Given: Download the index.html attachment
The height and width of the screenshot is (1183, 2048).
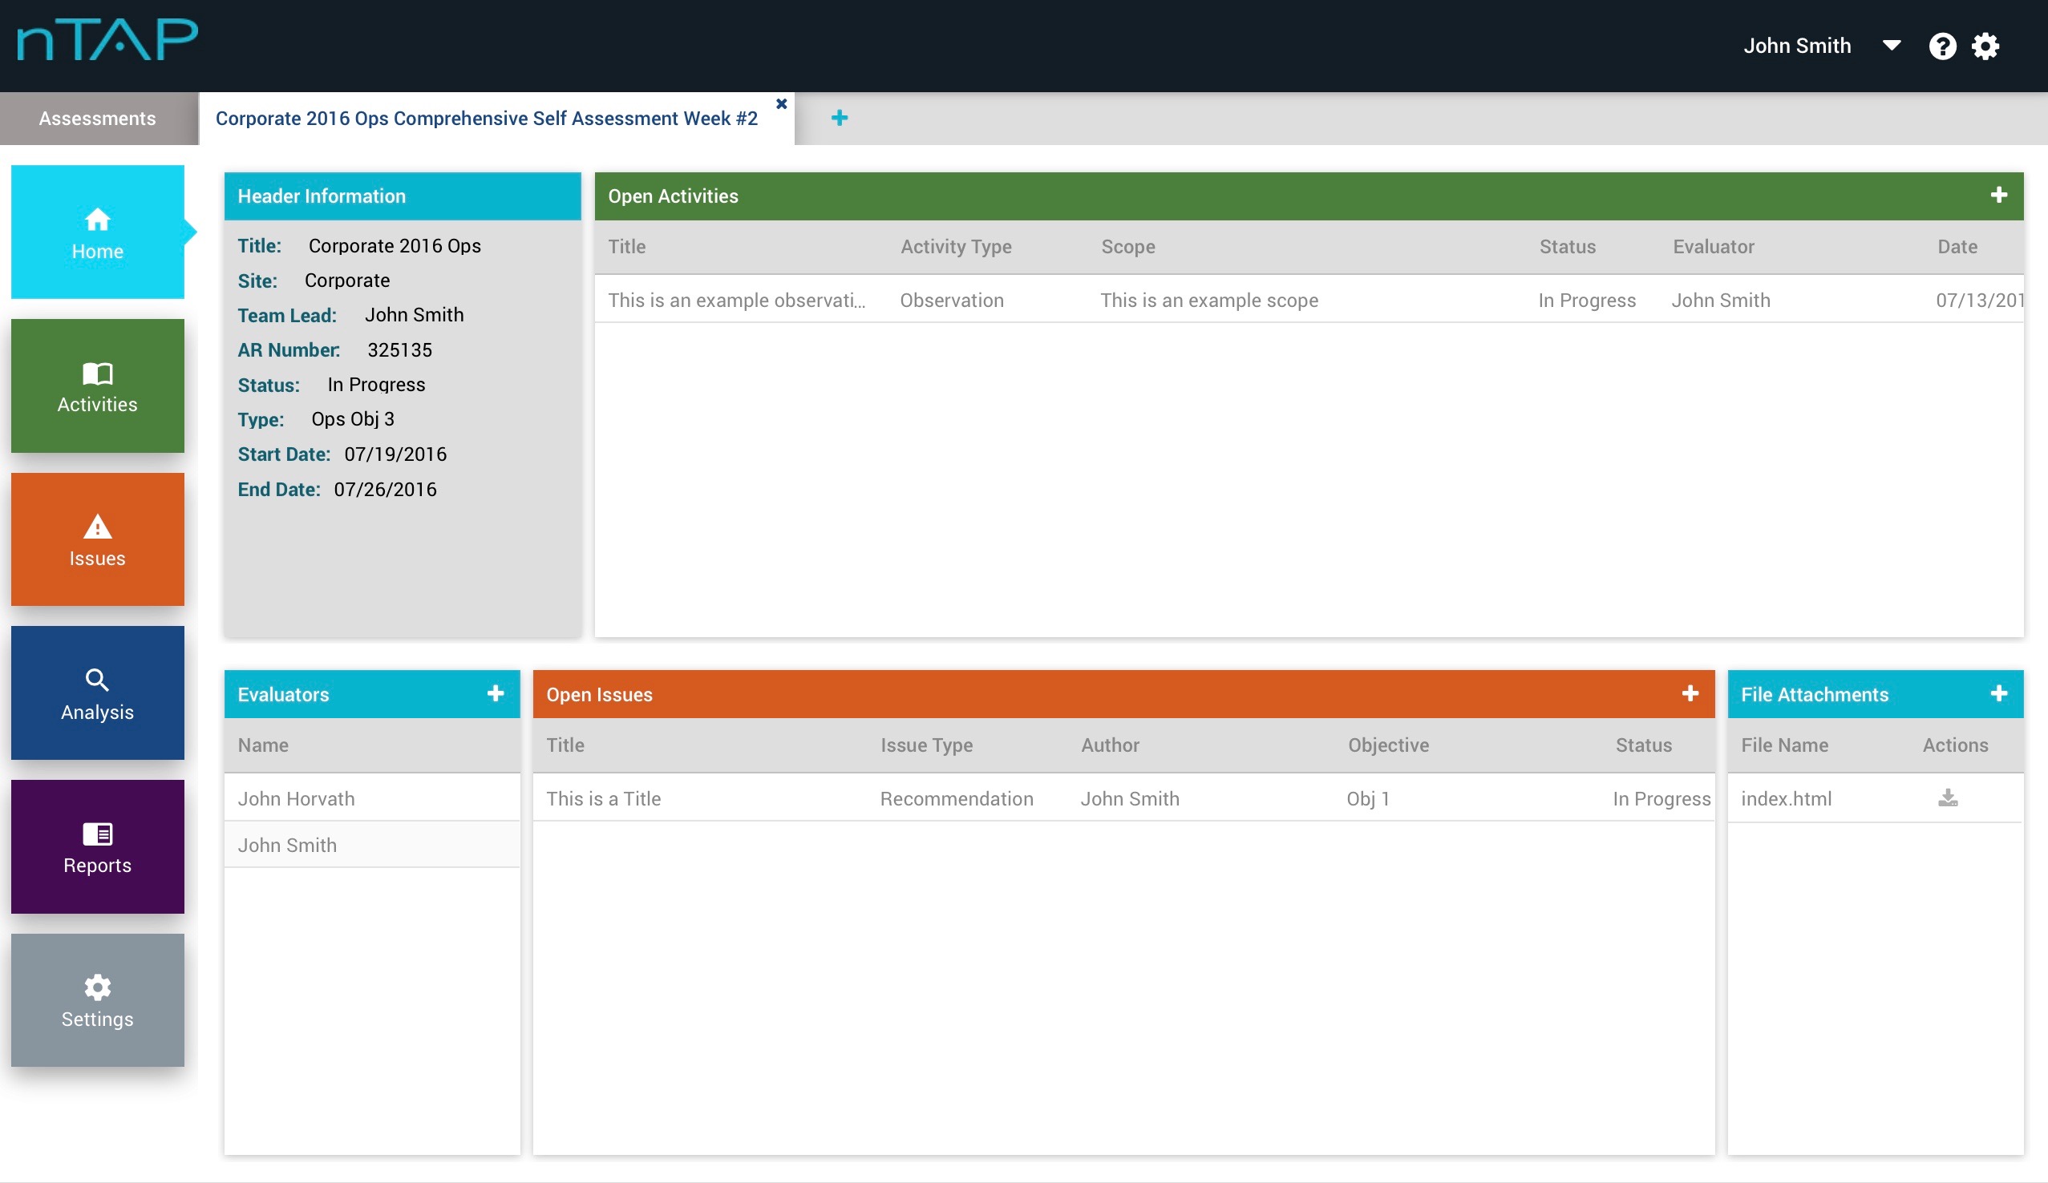Looking at the screenshot, I should click(x=1948, y=799).
